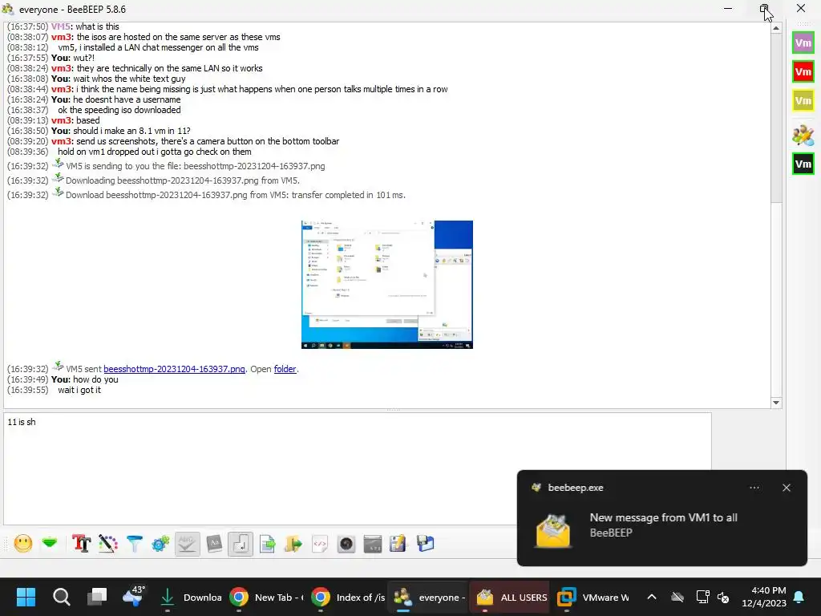This screenshot has height=616, width=821.
Task: Open chat settings gears icon
Action: pyautogui.click(x=160, y=544)
